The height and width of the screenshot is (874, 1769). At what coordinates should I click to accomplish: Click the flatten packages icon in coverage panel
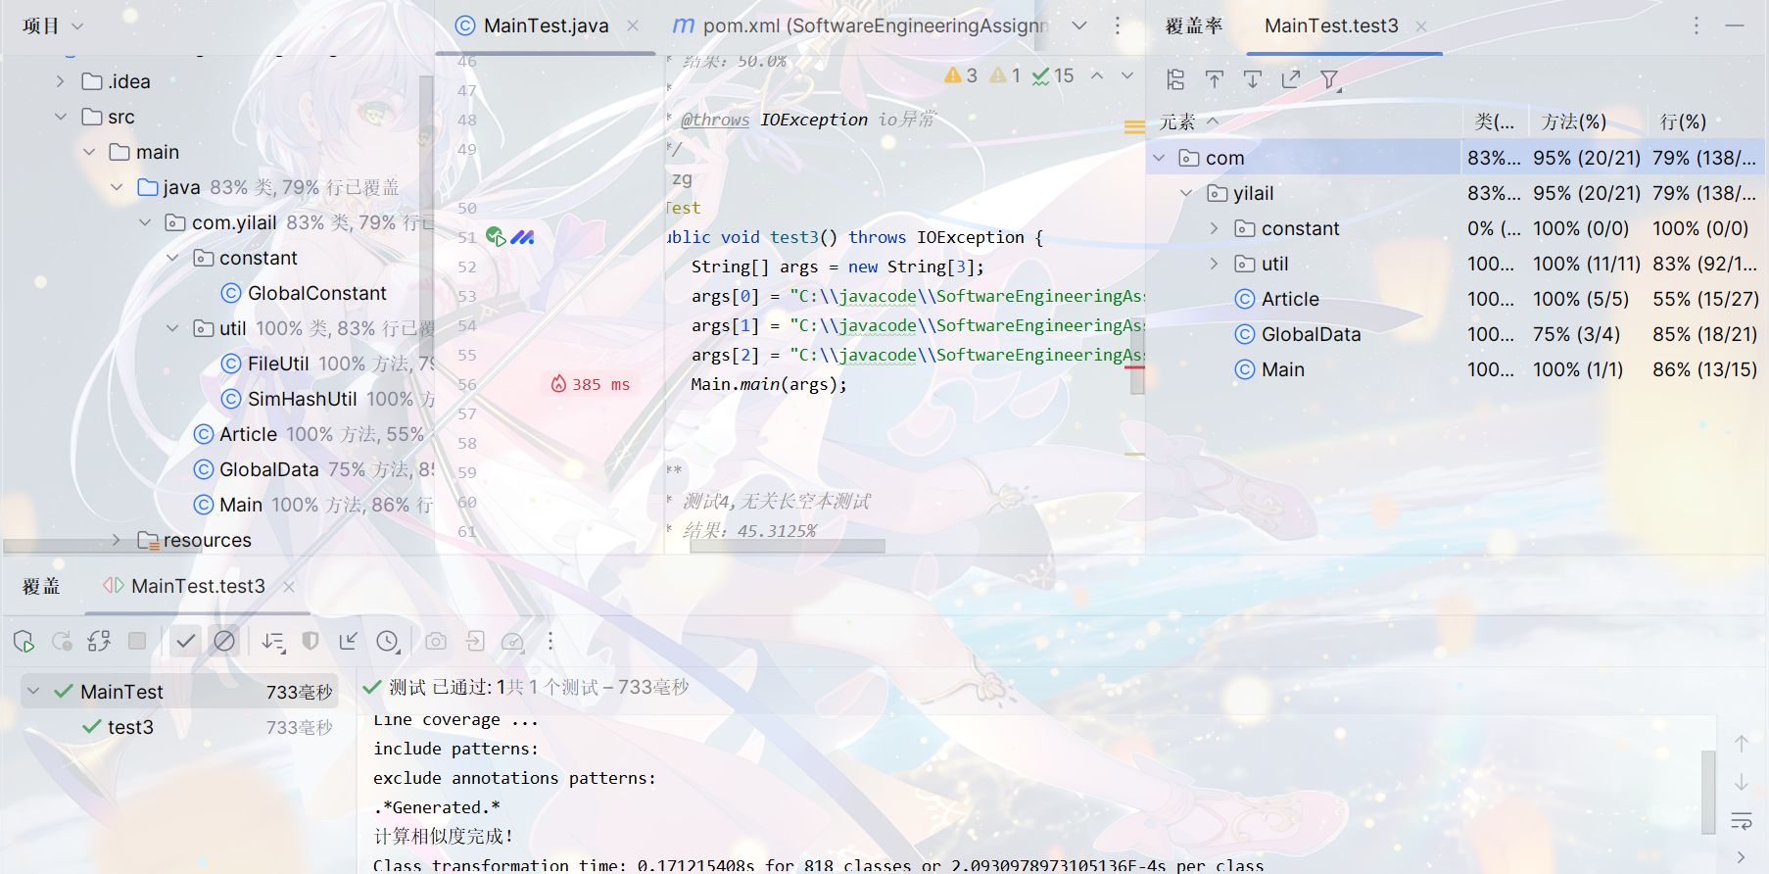[1176, 79]
